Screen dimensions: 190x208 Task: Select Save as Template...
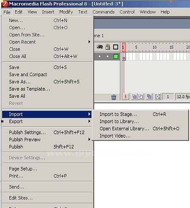pos(47,89)
